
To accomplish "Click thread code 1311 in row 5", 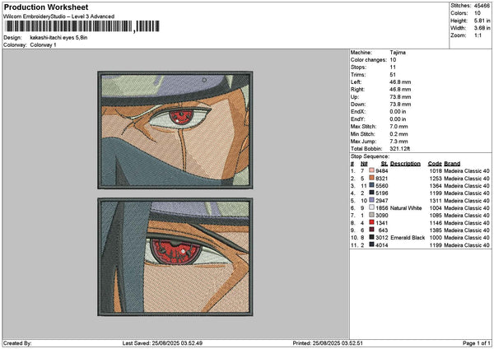I will click(436, 200).
